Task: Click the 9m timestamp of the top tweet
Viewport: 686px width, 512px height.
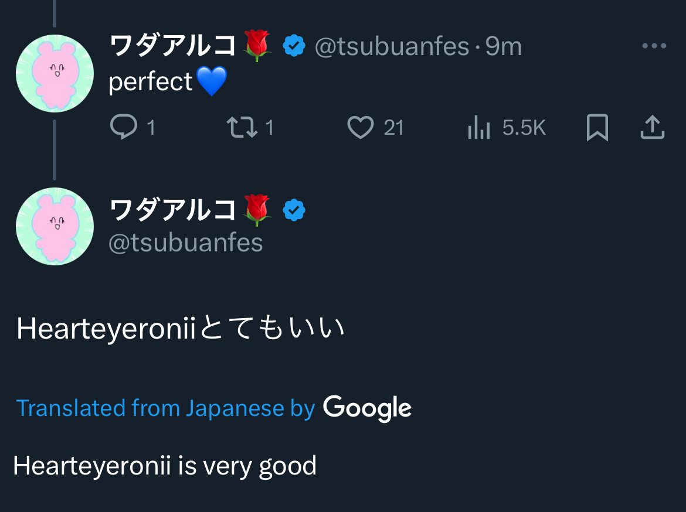Action: 504,46
